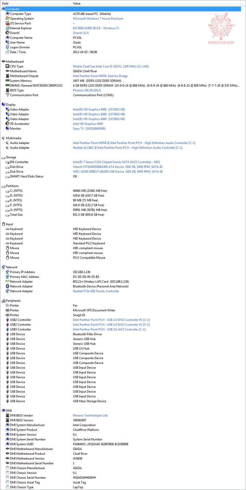
Task: Click the System Memory row icon
Action: tap(8, 81)
